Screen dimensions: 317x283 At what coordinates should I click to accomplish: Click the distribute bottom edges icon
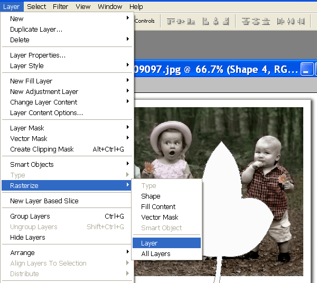[x=266, y=21]
